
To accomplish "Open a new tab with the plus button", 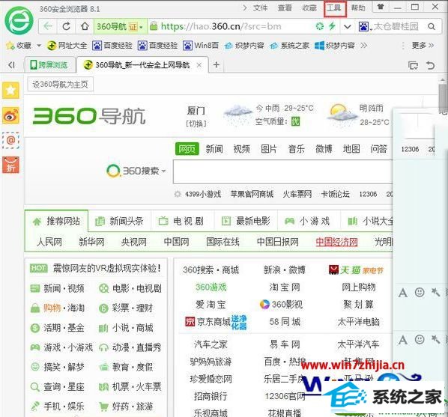I will click(x=217, y=65).
